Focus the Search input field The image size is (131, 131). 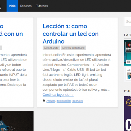127,22
